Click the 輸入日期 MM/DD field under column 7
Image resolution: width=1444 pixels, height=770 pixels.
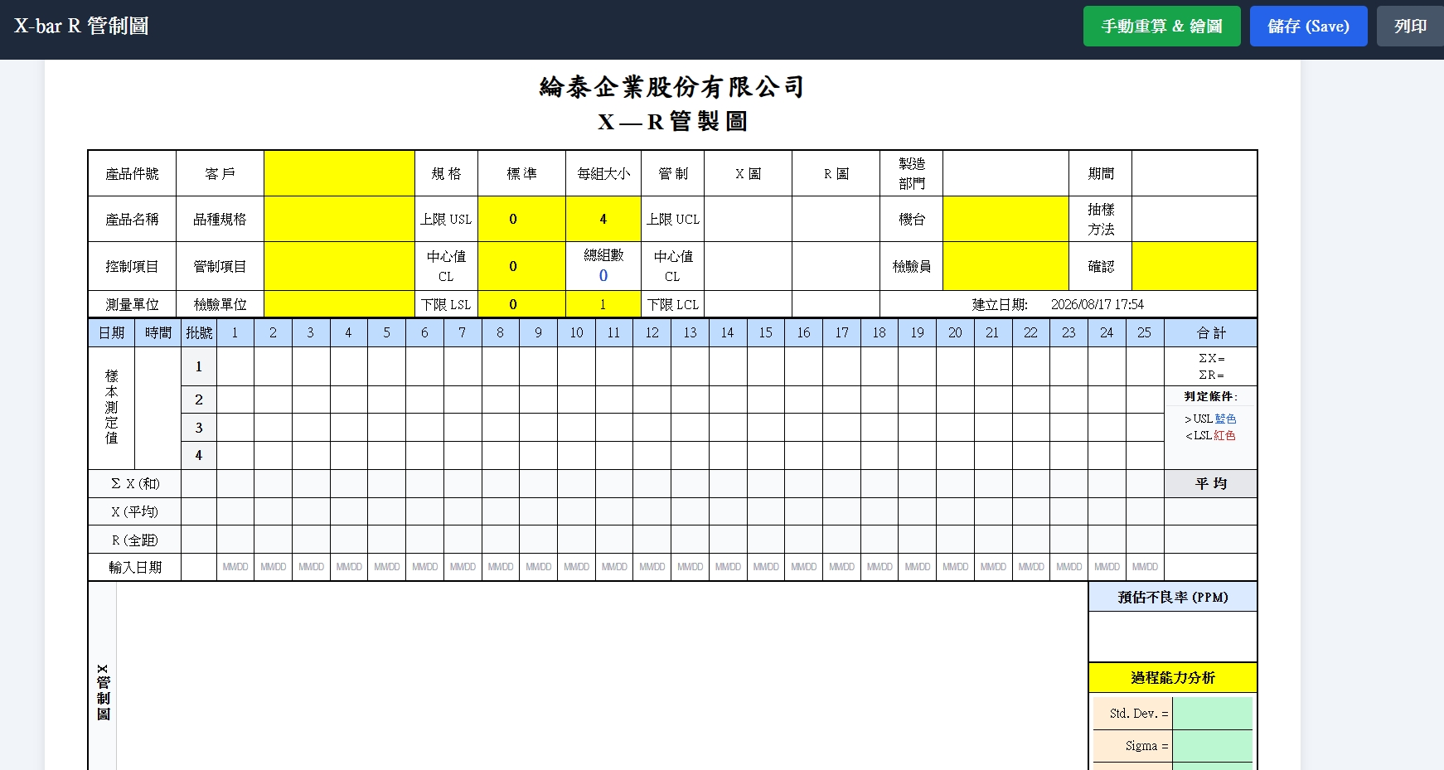click(x=463, y=567)
